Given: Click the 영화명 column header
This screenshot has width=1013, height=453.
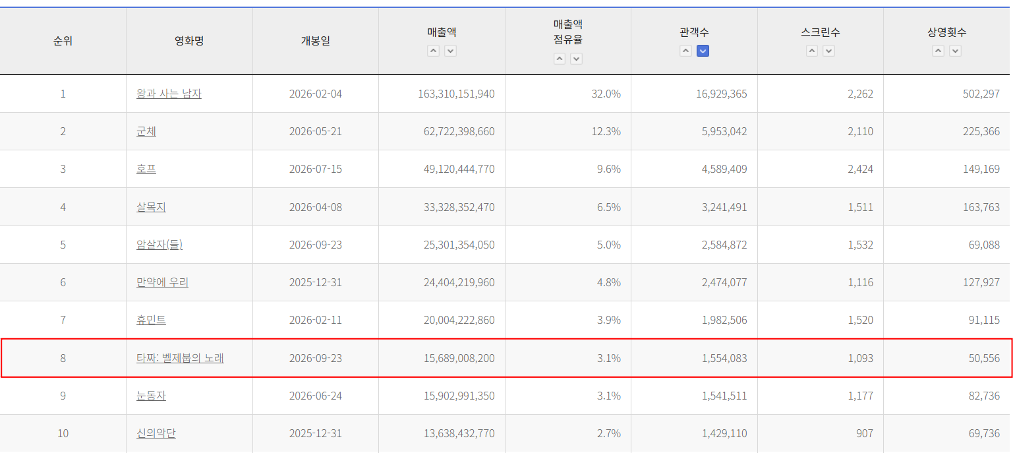Looking at the screenshot, I should click(x=189, y=41).
